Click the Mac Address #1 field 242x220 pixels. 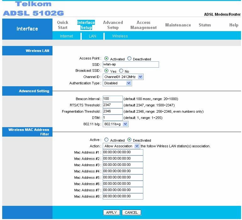coord(123,152)
